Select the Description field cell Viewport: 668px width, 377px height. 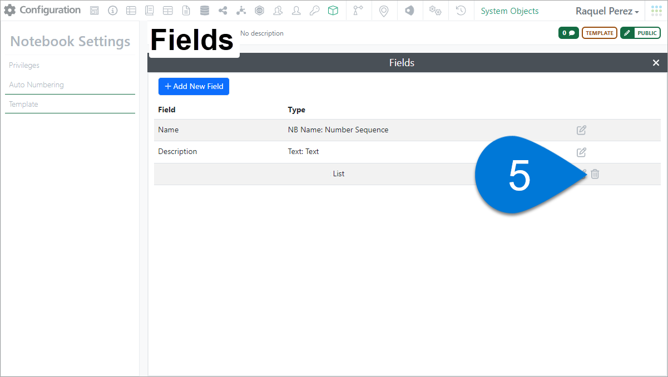[x=177, y=151]
